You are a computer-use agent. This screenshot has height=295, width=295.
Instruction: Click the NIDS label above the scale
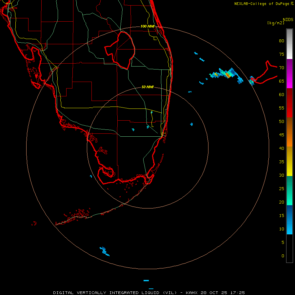(x=288, y=20)
